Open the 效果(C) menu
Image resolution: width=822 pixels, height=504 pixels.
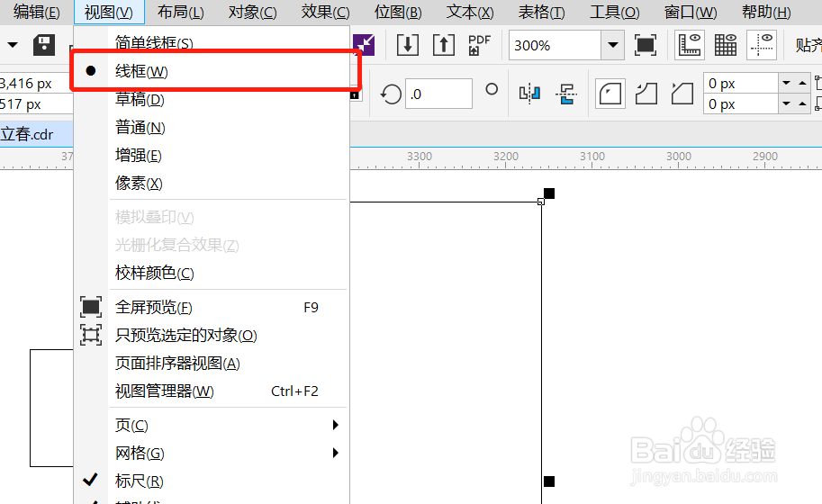click(x=325, y=12)
